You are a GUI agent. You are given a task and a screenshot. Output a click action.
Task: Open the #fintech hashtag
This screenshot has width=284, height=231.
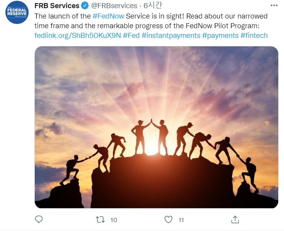[254, 36]
